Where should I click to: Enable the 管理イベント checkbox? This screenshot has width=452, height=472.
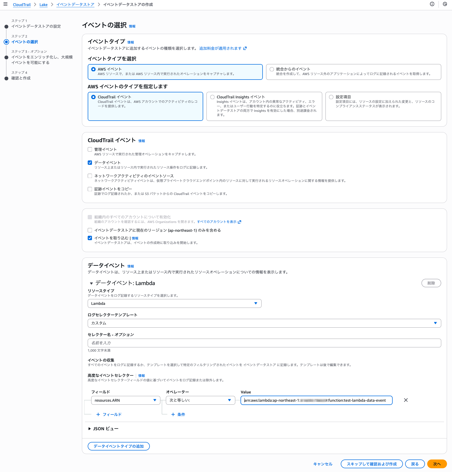tap(90, 149)
